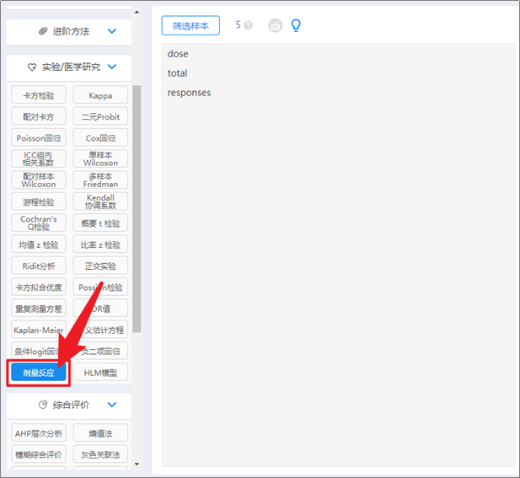This screenshot has height=478, width=520.
Task: Select the 熵值法 method
Action: tap(100, 432)
